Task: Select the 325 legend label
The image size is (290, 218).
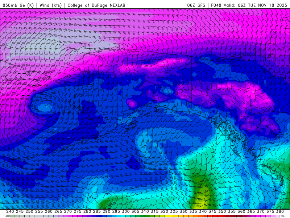Action: (x=174, y=211)
